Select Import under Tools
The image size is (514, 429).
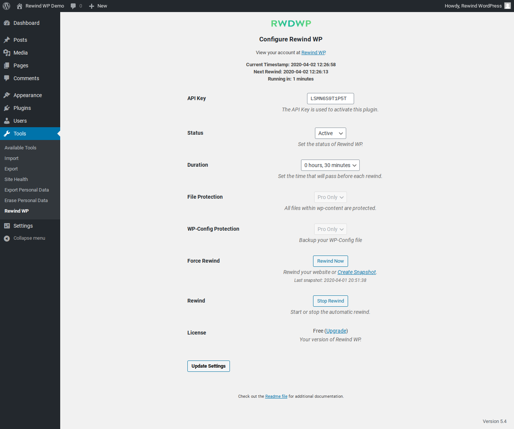coord(11,158)
